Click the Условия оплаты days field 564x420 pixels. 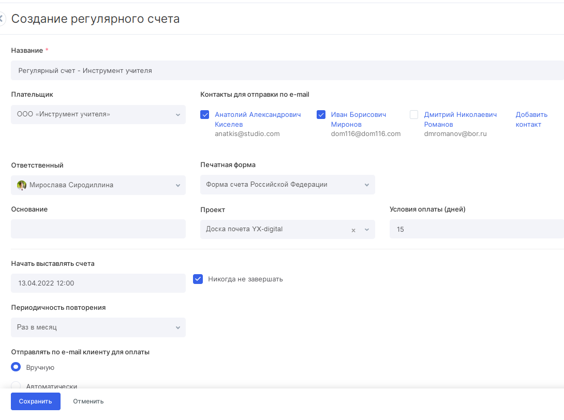[476, 229]
